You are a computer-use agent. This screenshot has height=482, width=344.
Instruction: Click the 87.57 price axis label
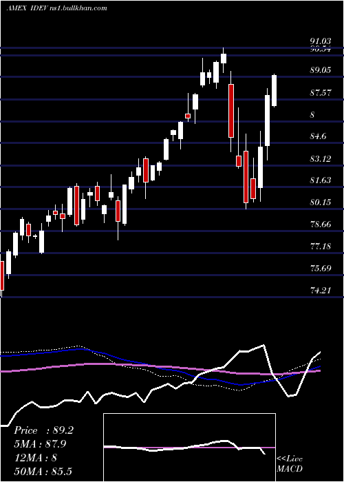click(x=320, y=92)
